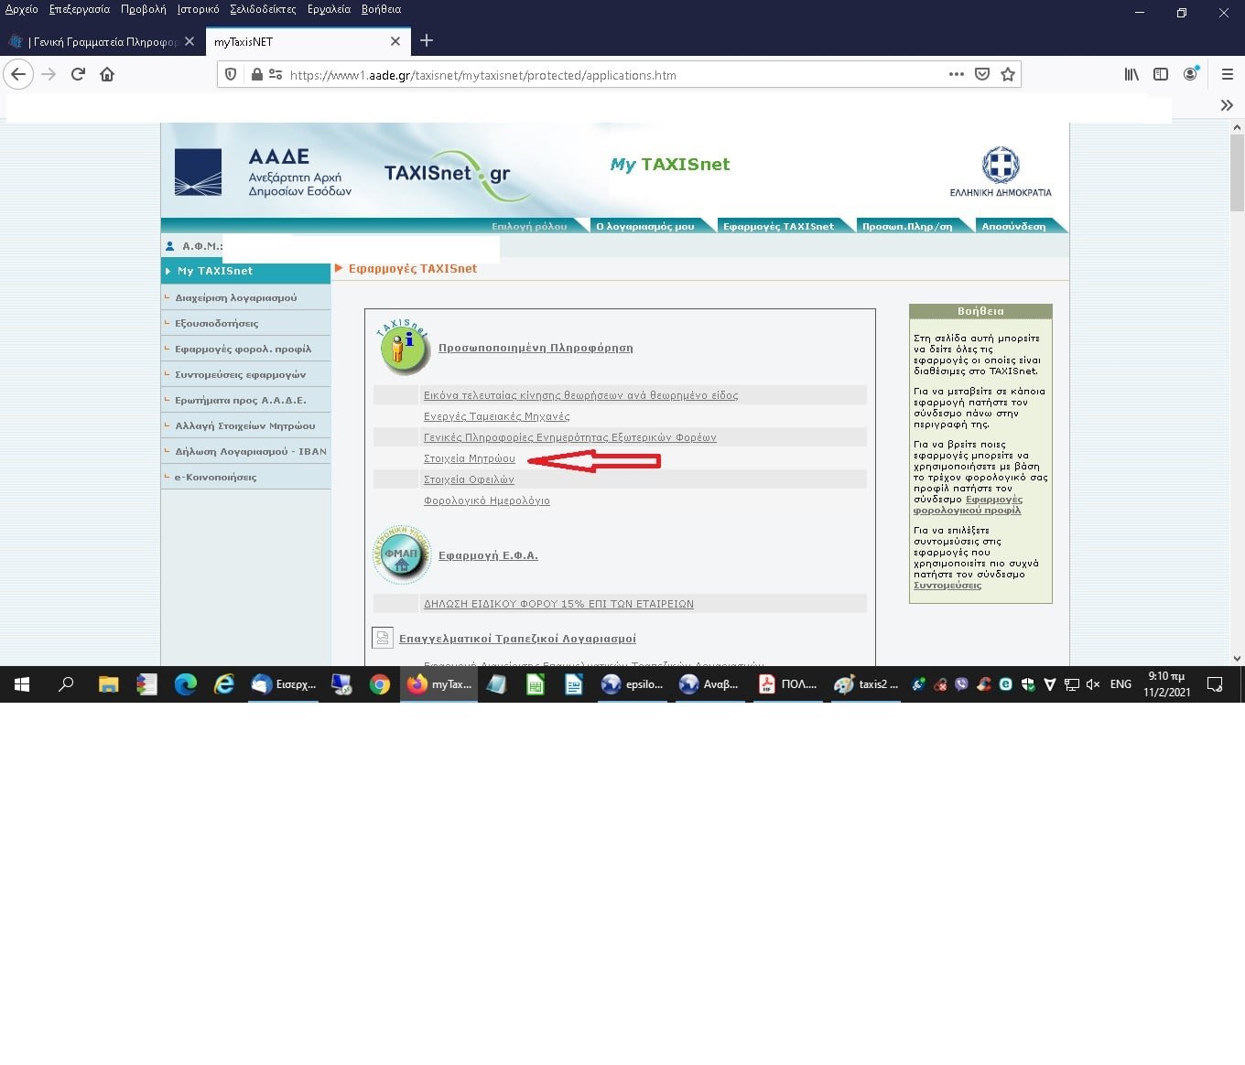Open the Στοιχεία Μητρώου link
1245x1065 pixels.
(x=469, y=458)
